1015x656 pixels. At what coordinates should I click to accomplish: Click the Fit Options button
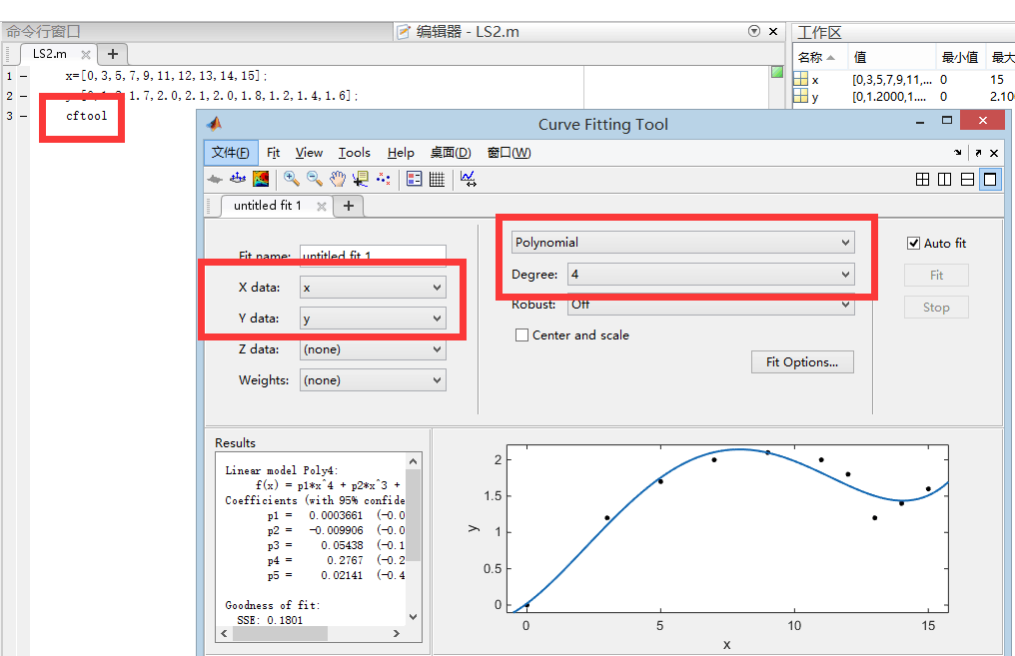pyautogui.click(x=801, y=361)
